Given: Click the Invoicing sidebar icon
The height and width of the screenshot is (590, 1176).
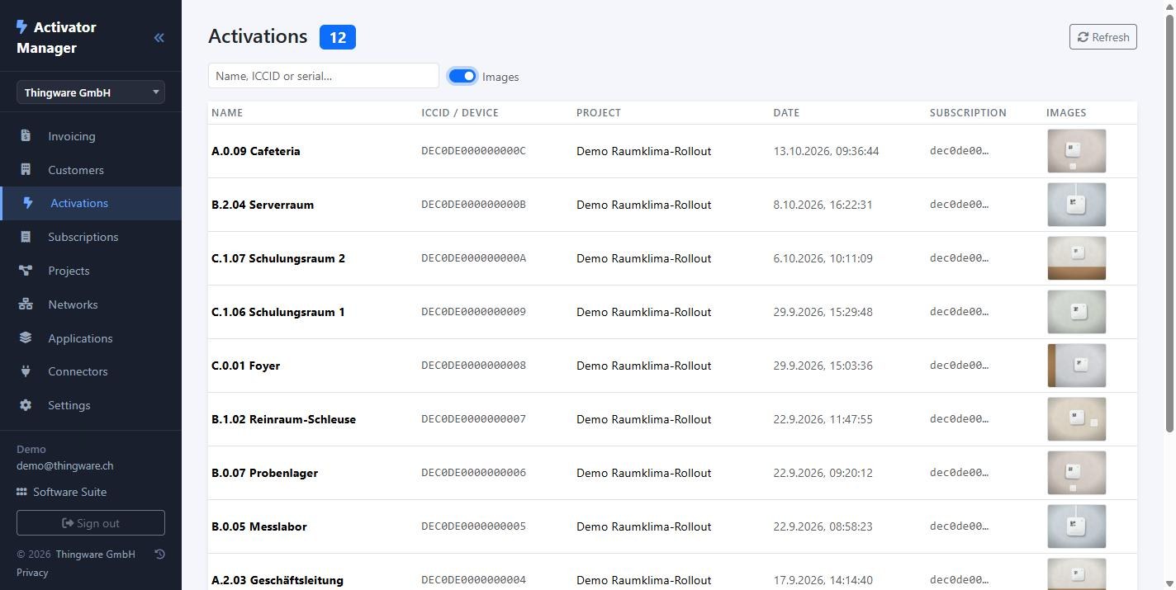Looking at the screenshot, I should pos(26,136).
